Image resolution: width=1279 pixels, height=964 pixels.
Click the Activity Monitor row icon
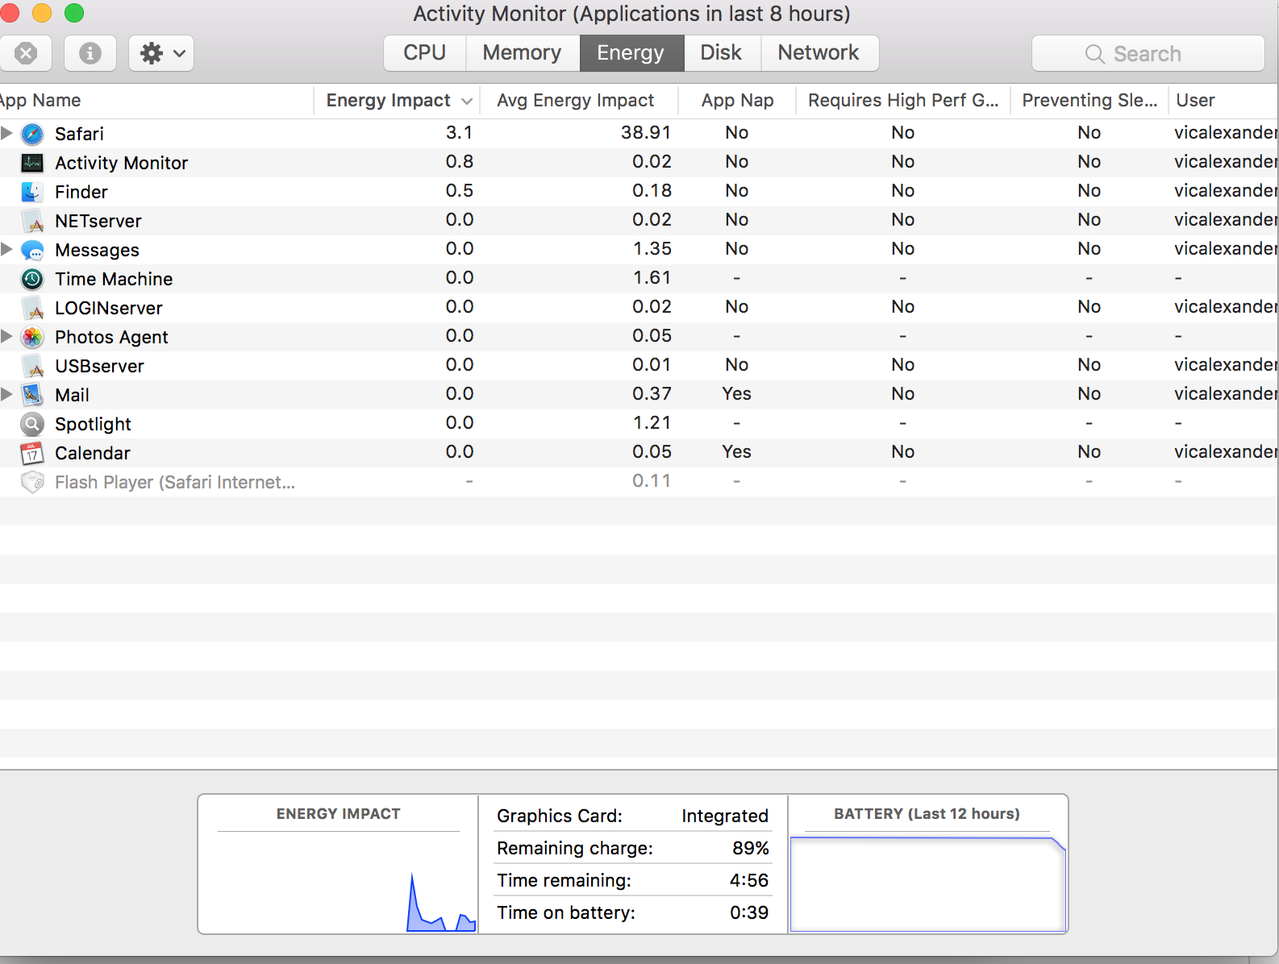(32, 163)
